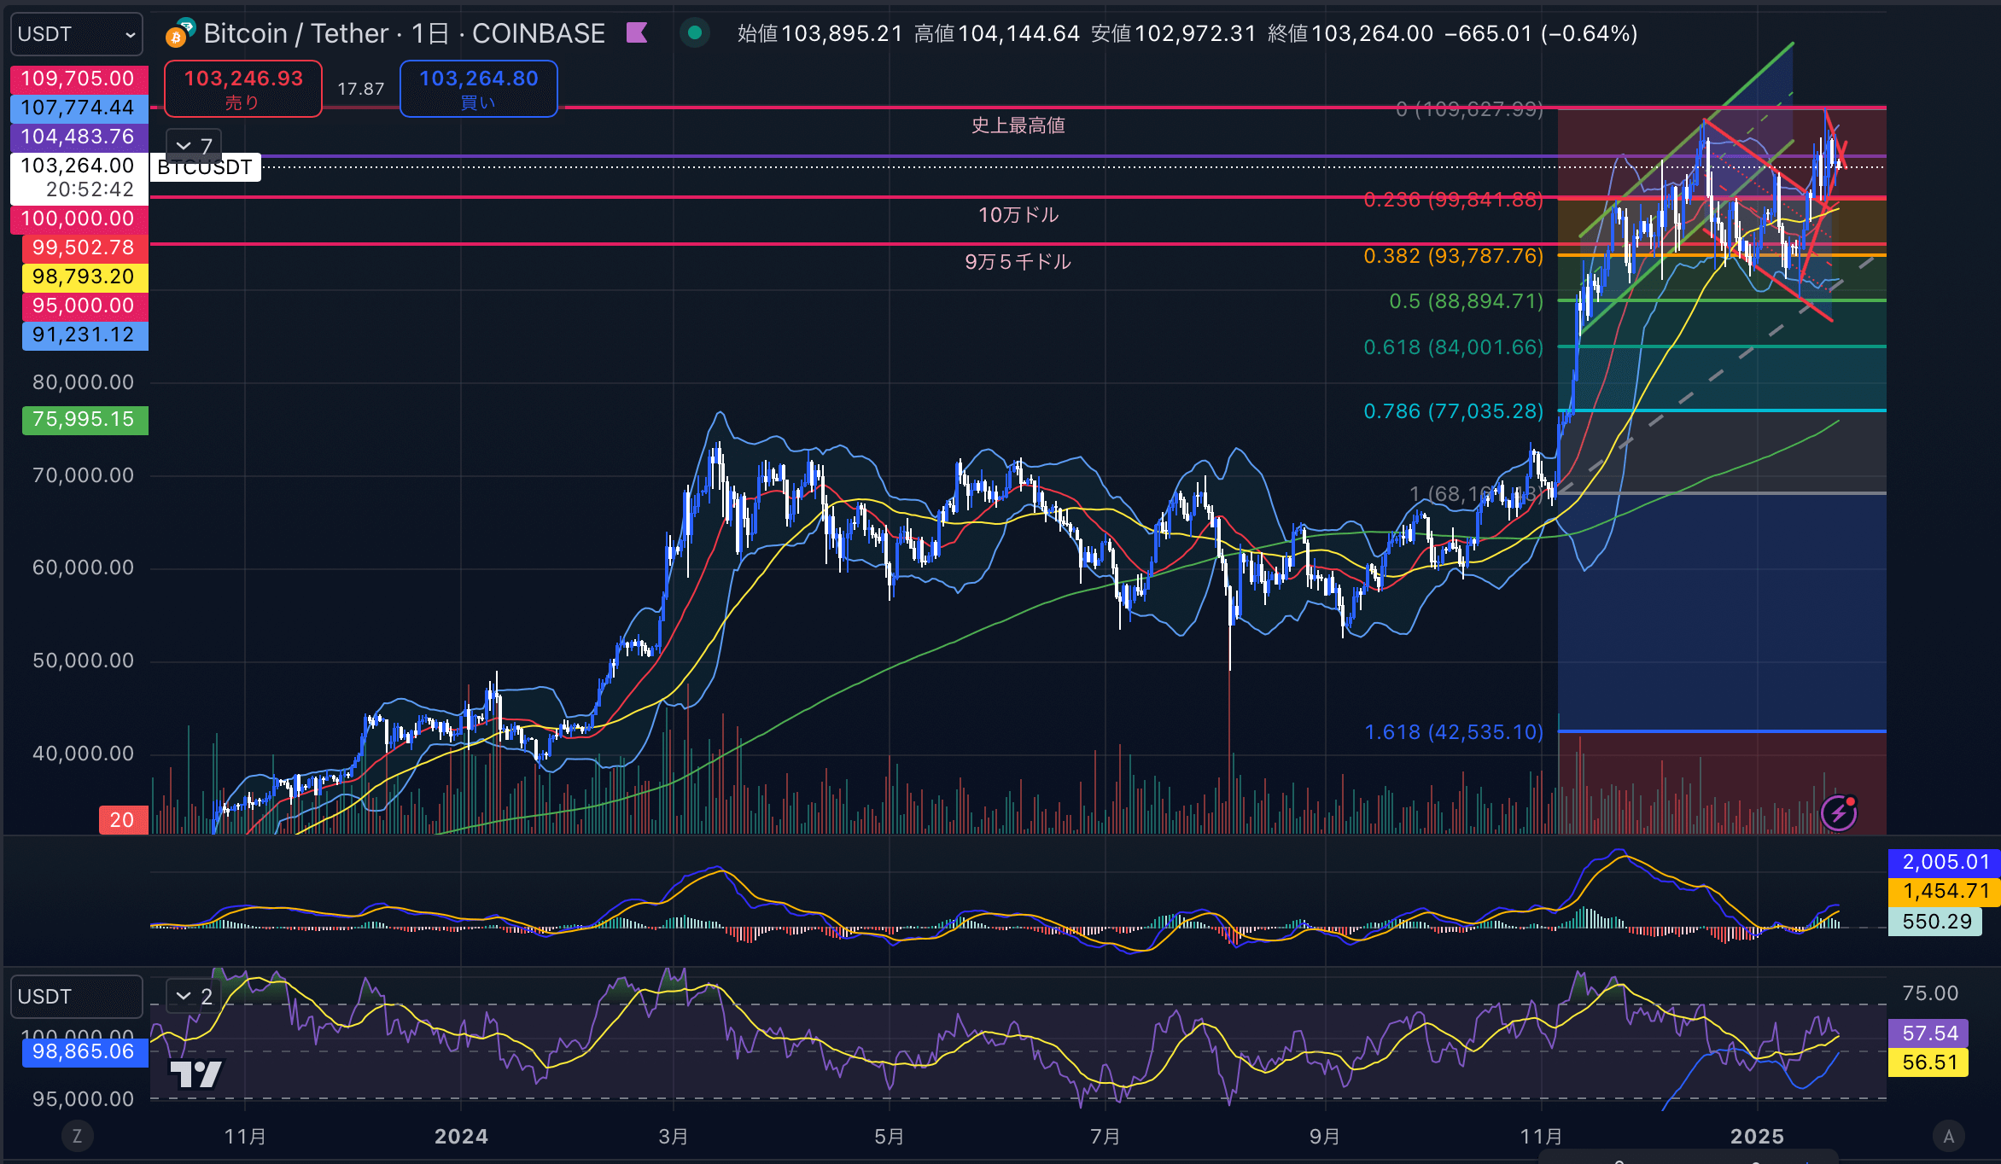Click the green market status circle icon
Image resolution: width=2001 pixels, height=1164 pixels.
pyautogui.click(x=695, y=33)
